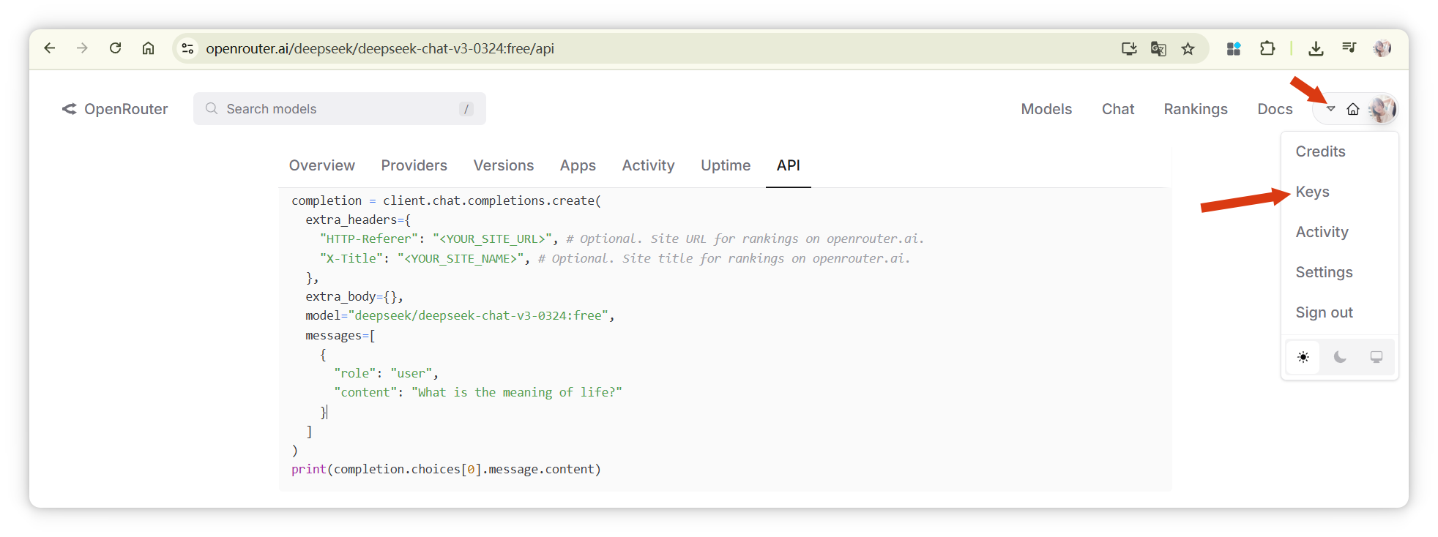Open Docs in the top navigation
1438x537 pixels.
pos(1275,109)
